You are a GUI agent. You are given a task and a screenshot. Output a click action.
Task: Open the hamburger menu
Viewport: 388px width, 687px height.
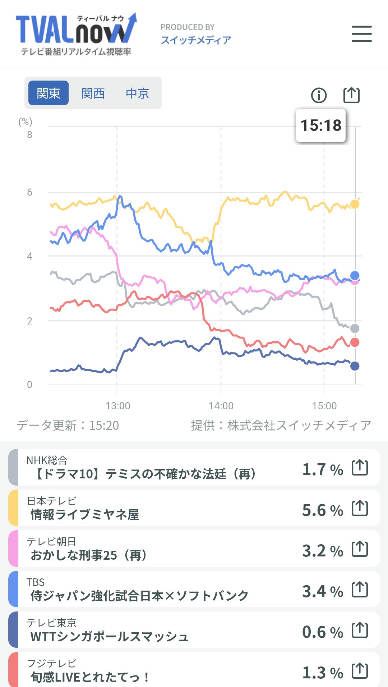(361, 34)
